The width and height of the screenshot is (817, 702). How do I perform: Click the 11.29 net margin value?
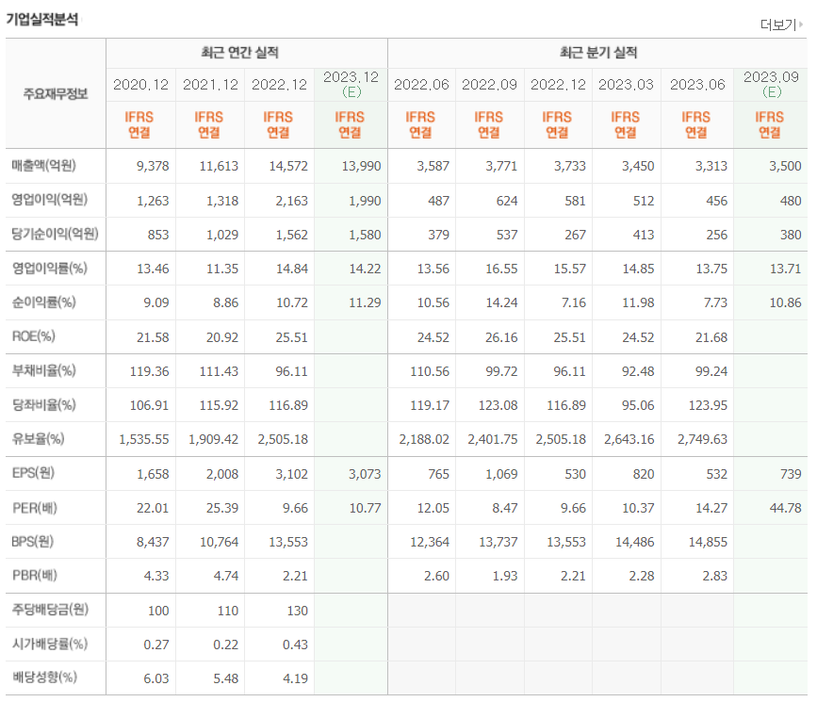point(365,302)
